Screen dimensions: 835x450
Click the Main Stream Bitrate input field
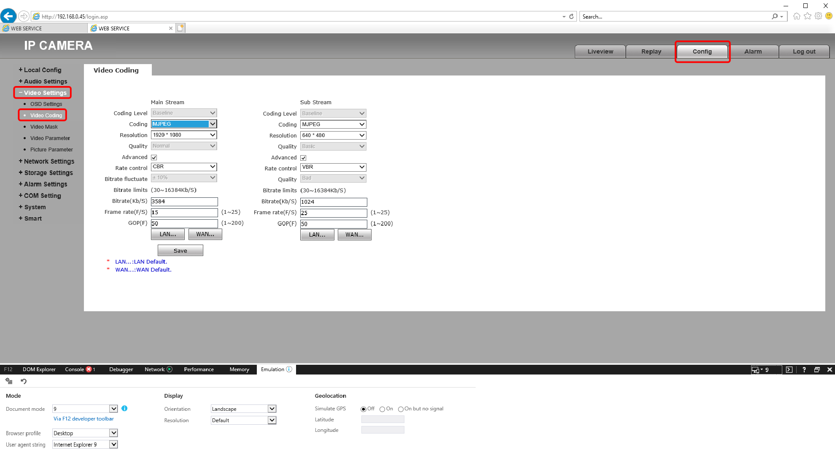click(x=184, y=202)
